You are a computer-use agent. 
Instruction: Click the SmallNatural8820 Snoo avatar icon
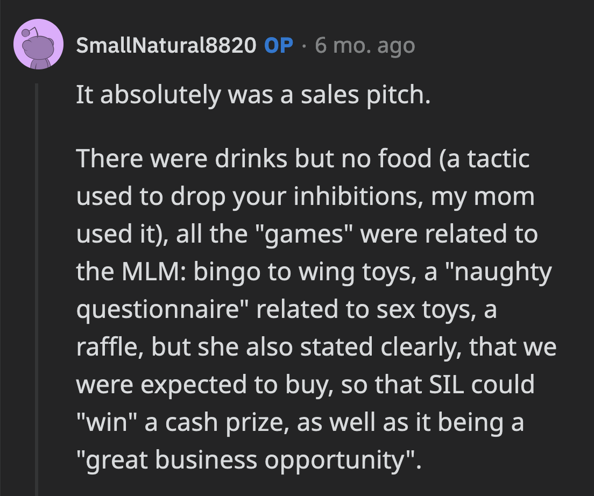[x=36, y=45]
